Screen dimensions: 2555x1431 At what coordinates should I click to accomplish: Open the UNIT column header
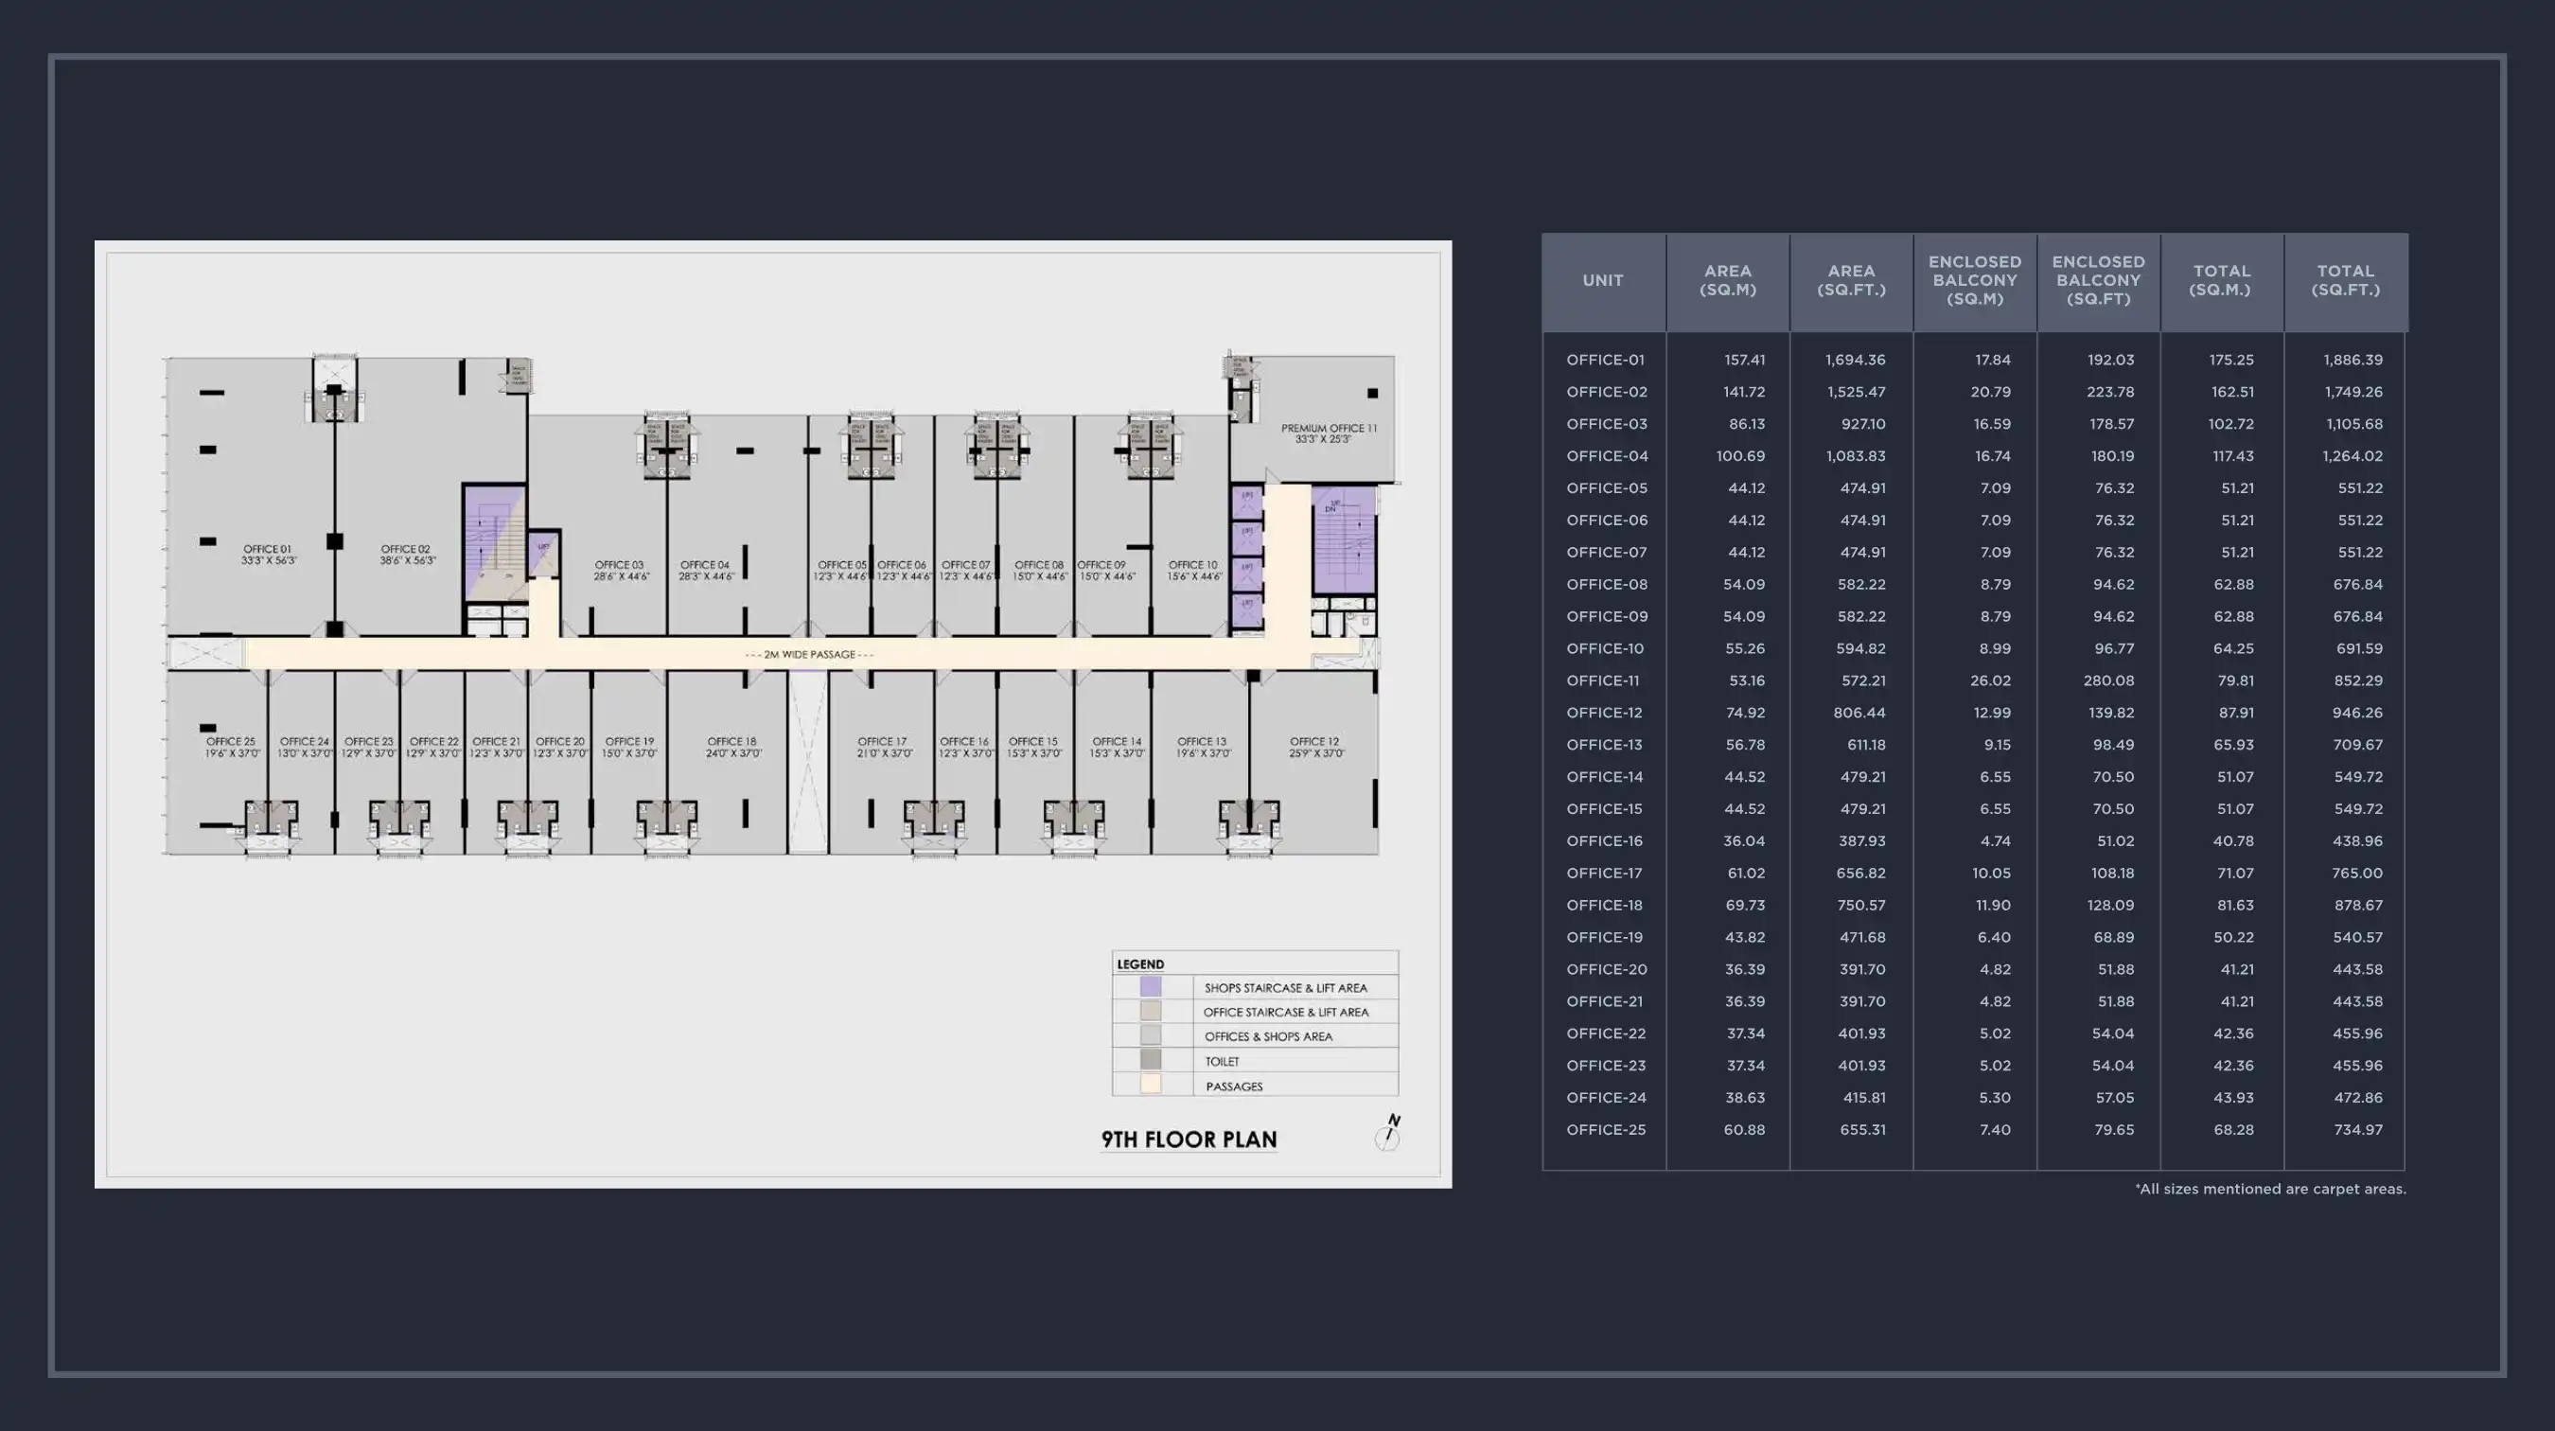pyautogui.click(x=1603, y=281)
